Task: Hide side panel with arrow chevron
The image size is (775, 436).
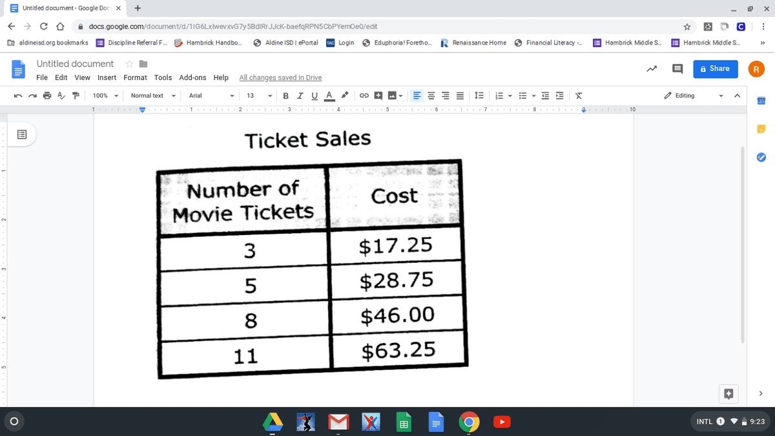Action: [x=761, y=393]
